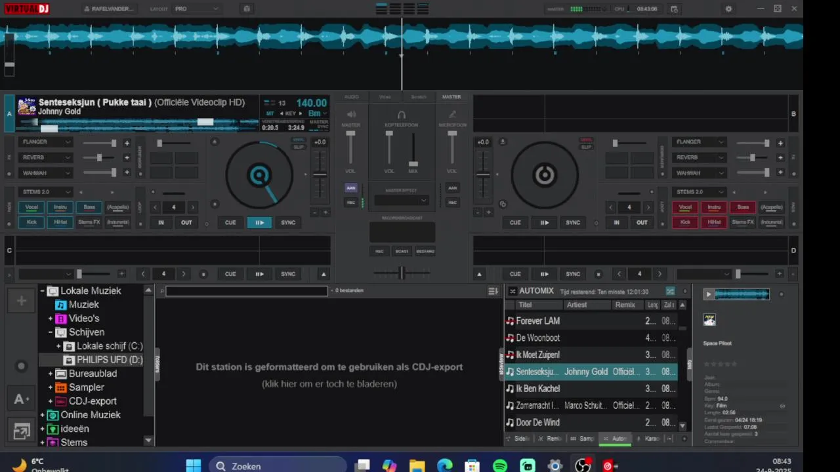
Task: Click the headphone icon above KOPTELEFOON
Action: [x=402, y=115]
